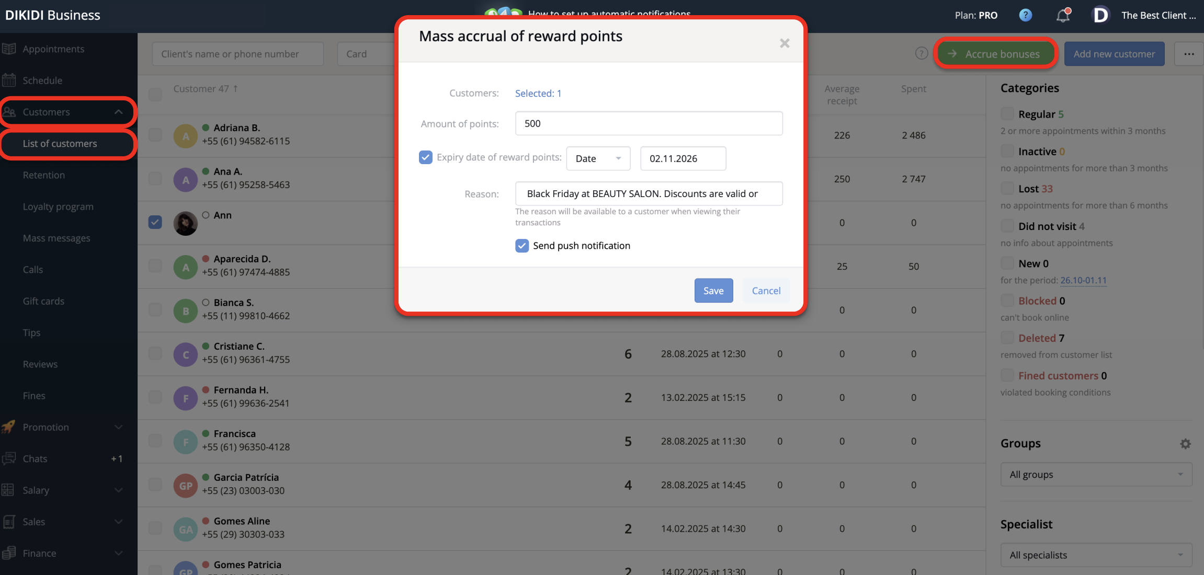Open the All groups dropdown
The image size is (1204, 575).
[1096, 475]
